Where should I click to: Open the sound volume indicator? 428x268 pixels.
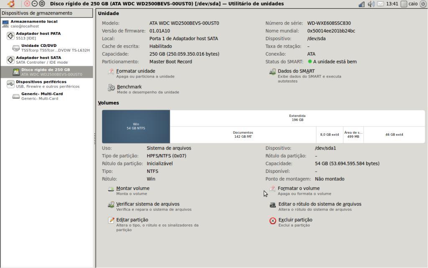371,4
